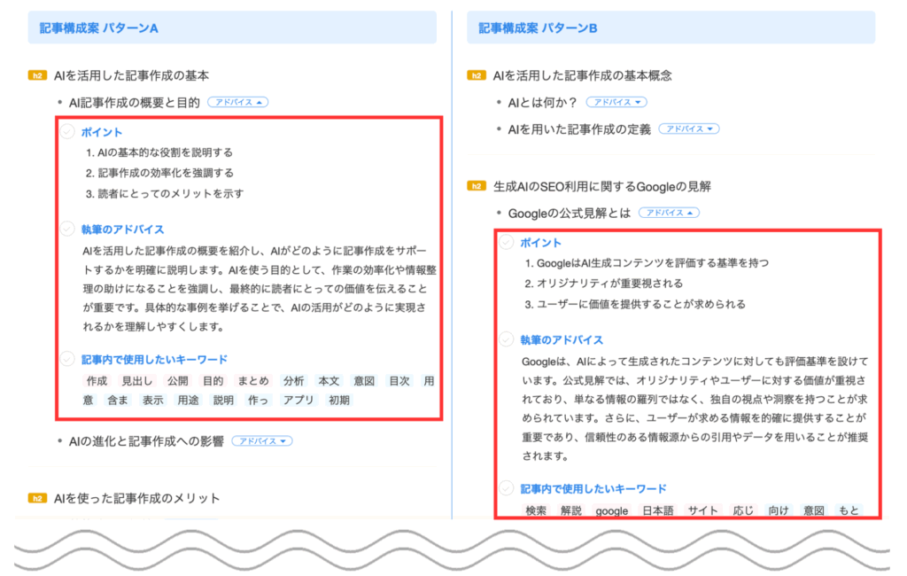907x576 pixels.
Task: Expand the アドバイス dropdown for AIとは何か?
Action: (616, 101)
